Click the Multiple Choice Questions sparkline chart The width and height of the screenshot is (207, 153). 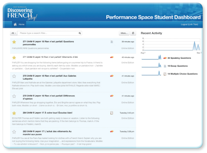point(151,73)
